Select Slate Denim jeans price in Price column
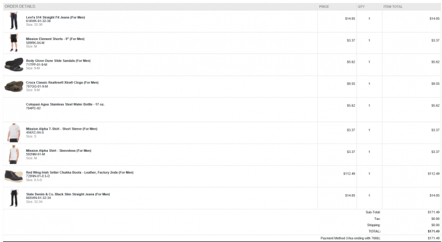The width and height of the screenshot is (442, 242). click(x=350, y=195)
